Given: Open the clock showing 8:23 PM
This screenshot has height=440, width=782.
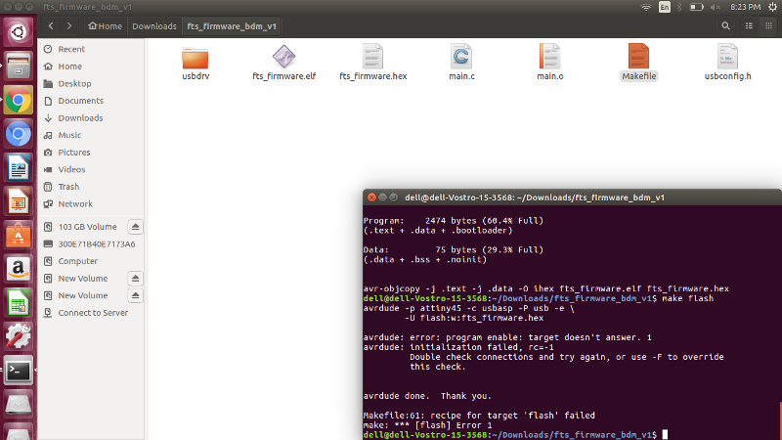Looking at the screenshot, I should click(x=745, y=7).
